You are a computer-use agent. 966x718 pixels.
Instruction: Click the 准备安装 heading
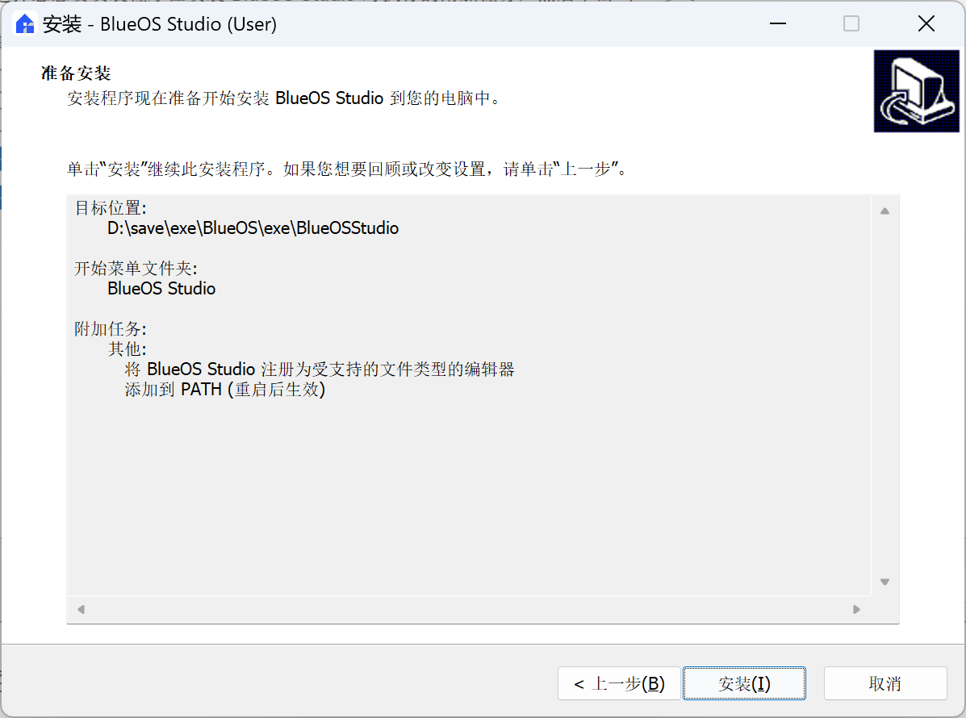pos(76,73)
